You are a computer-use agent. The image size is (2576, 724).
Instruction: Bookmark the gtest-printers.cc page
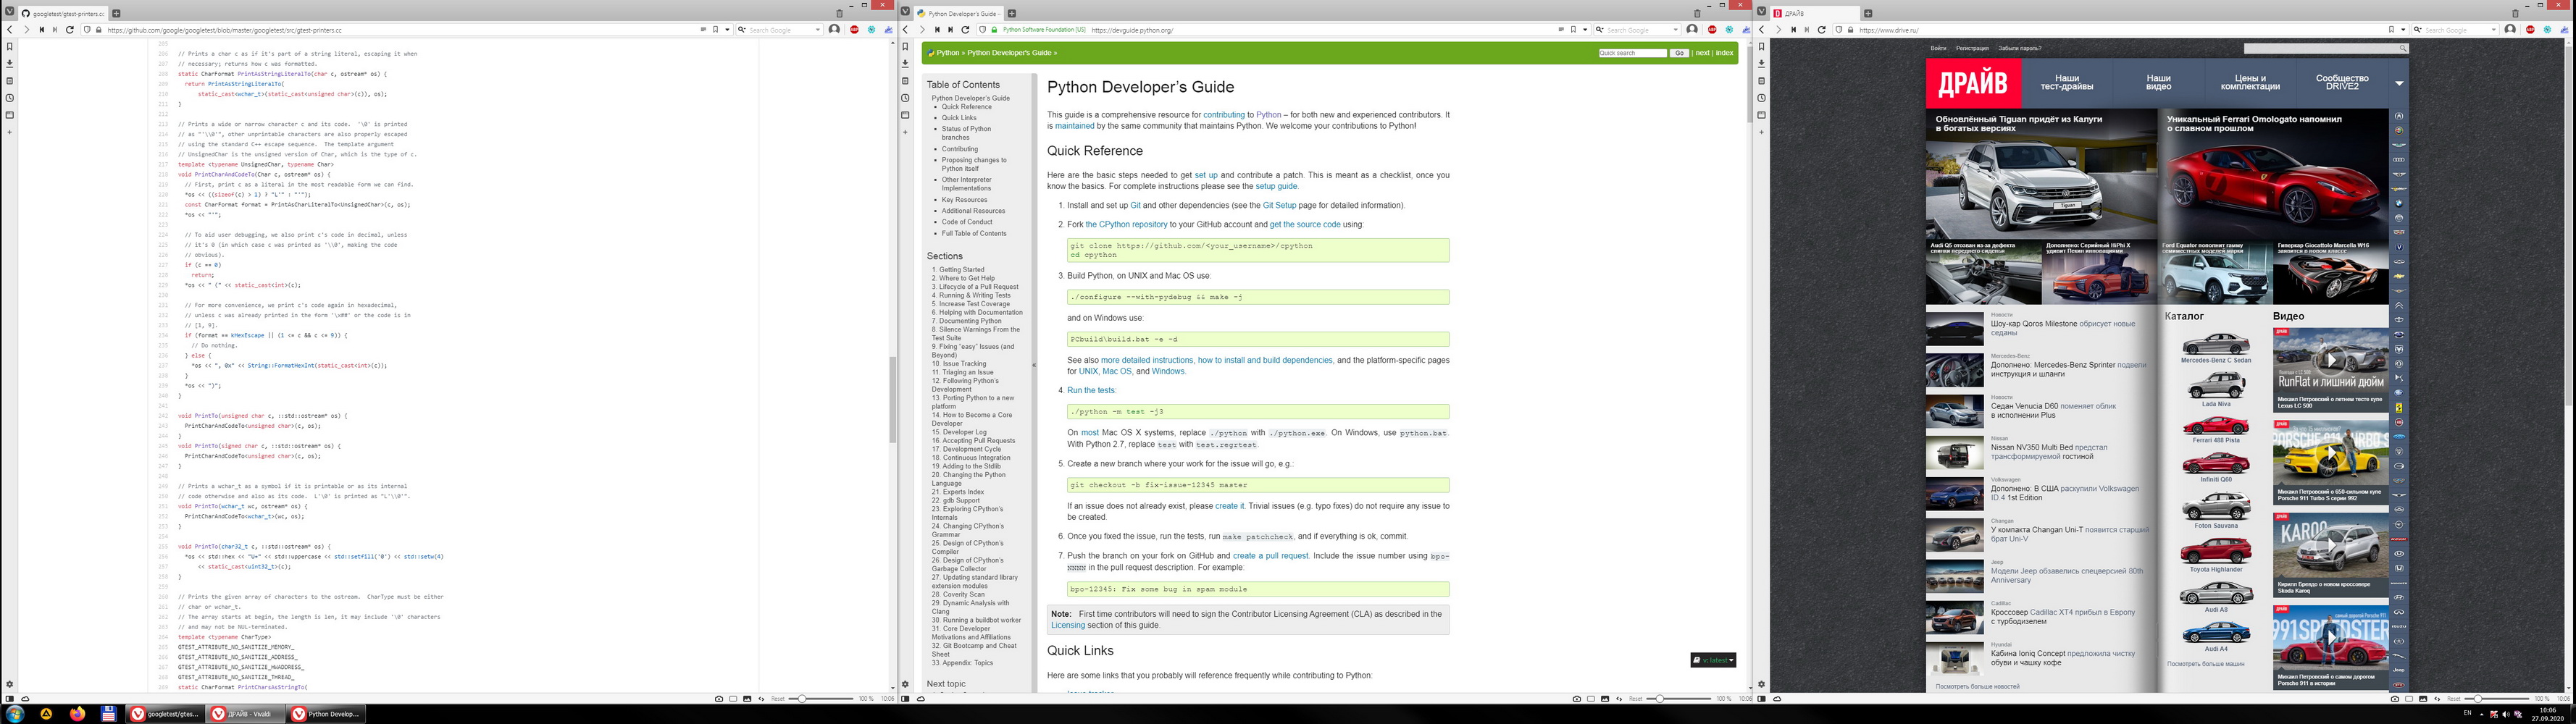716,30
